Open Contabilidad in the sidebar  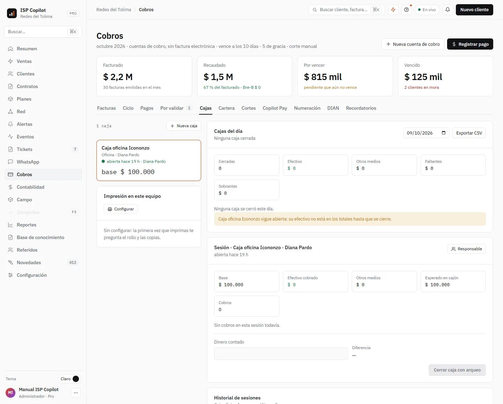(x=43, y=187)
